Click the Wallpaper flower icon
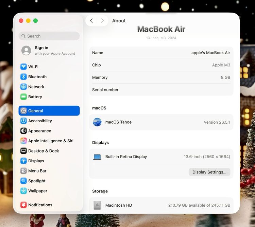255x227 pixels. (23, 191)
